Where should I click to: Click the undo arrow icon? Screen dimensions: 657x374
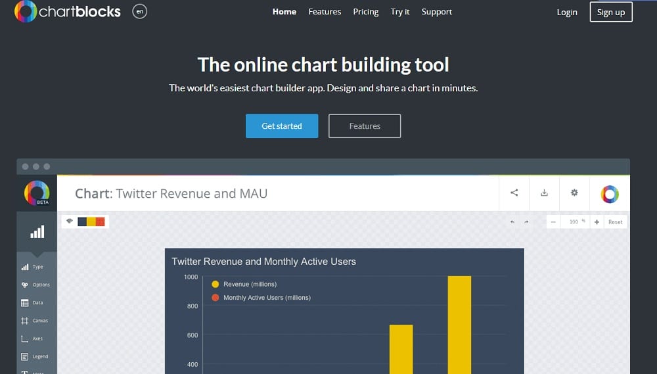[512, 222]
